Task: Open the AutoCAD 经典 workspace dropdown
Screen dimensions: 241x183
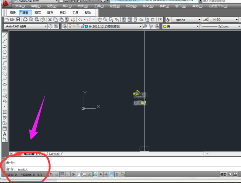Action: tap(26, 26)
